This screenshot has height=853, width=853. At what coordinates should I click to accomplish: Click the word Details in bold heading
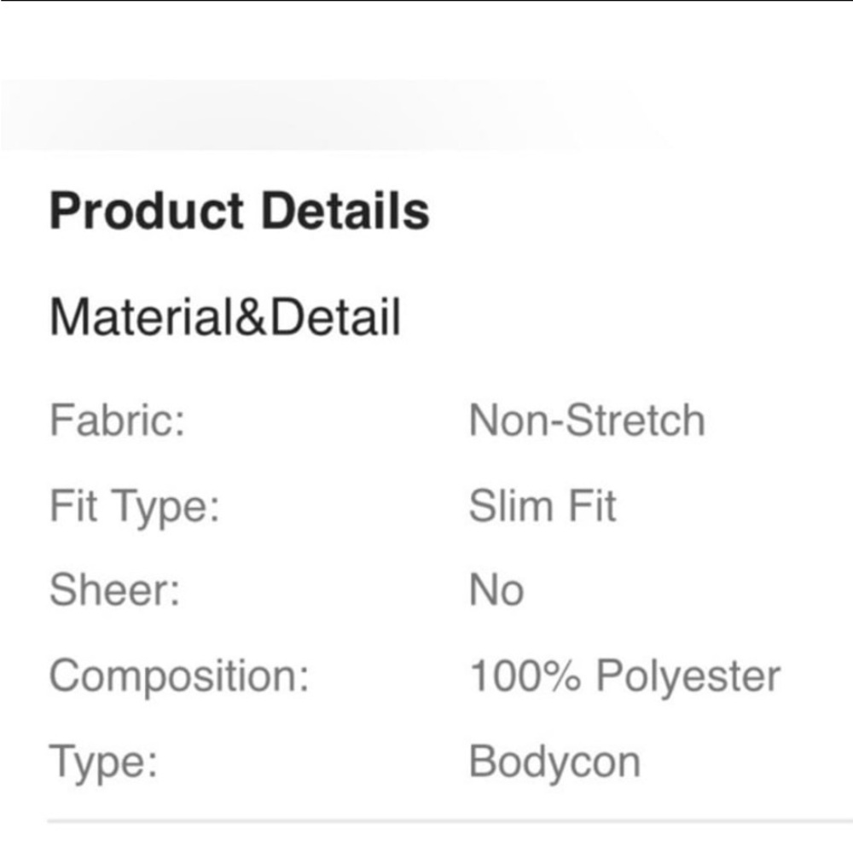[x=345, y=210]
